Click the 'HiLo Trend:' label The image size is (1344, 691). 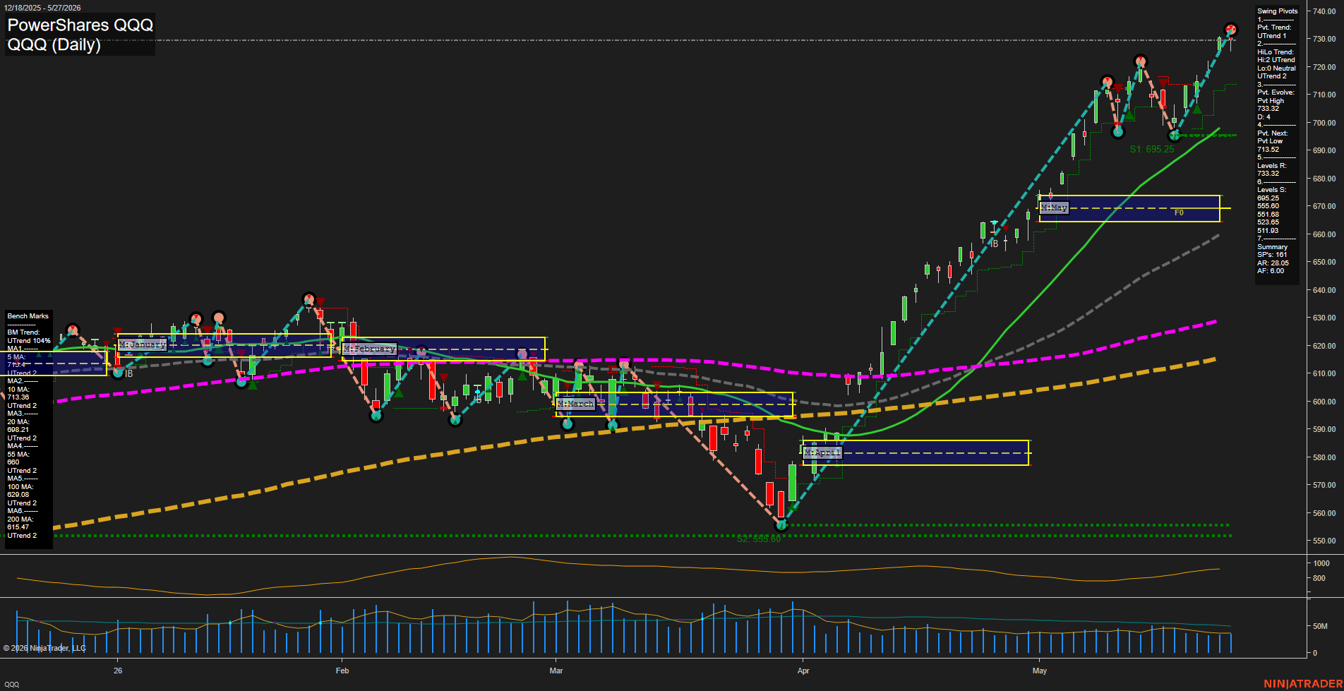[x=1276, y=52]
